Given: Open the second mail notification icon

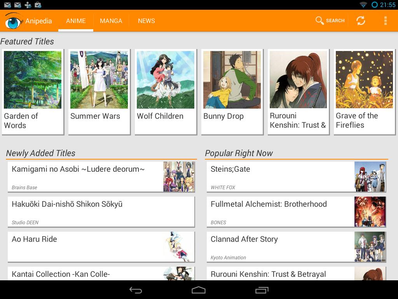Looking at the screenshot, I should [18, 5].
